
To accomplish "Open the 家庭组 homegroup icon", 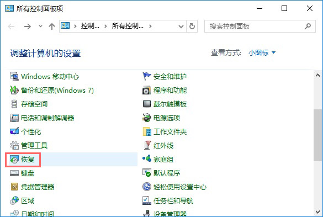I will coord(147,159).
